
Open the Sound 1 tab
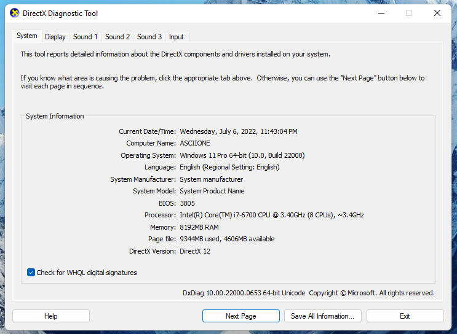coord(85,37)
